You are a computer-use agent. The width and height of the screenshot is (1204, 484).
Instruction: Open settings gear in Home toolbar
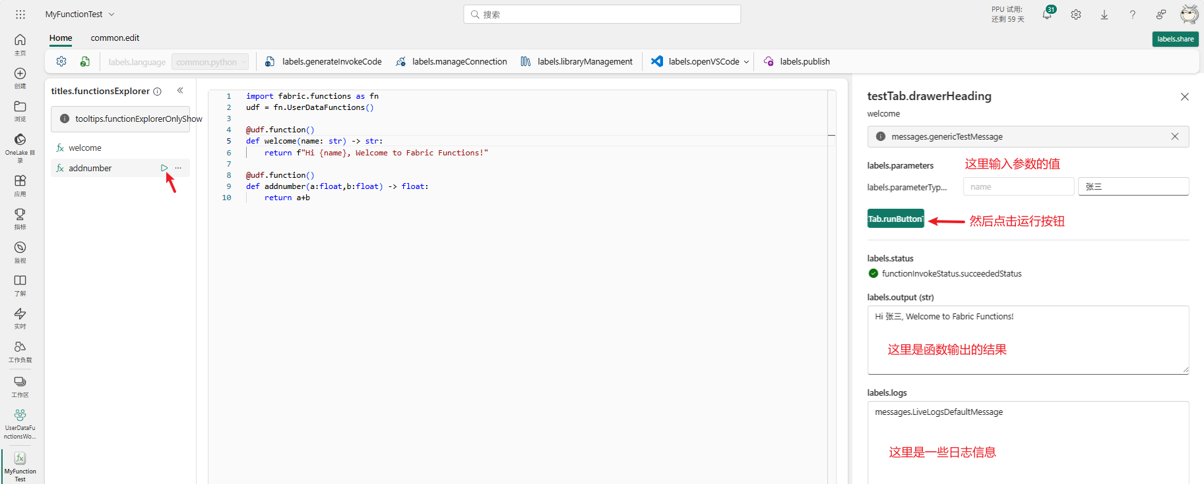click(x=61, y=61)
